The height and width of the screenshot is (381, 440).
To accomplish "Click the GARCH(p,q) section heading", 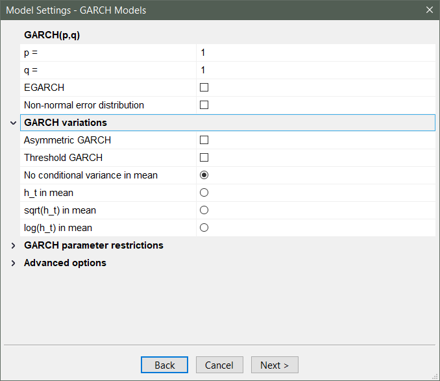I will pyautogui.click(x=51, y=35).
